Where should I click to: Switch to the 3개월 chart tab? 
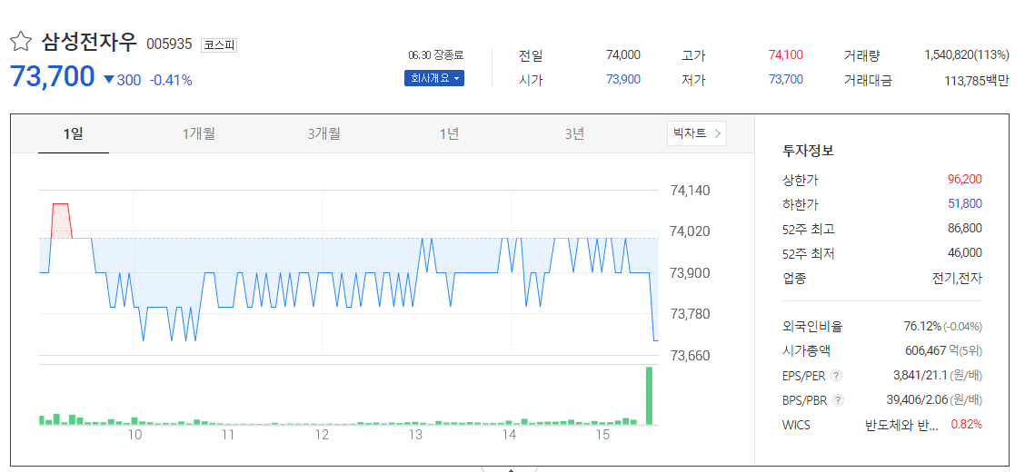tap(323, 133)
